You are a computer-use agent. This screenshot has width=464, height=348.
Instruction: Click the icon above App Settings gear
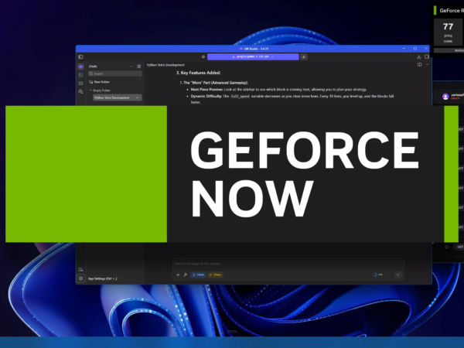(x=80, y=270)
